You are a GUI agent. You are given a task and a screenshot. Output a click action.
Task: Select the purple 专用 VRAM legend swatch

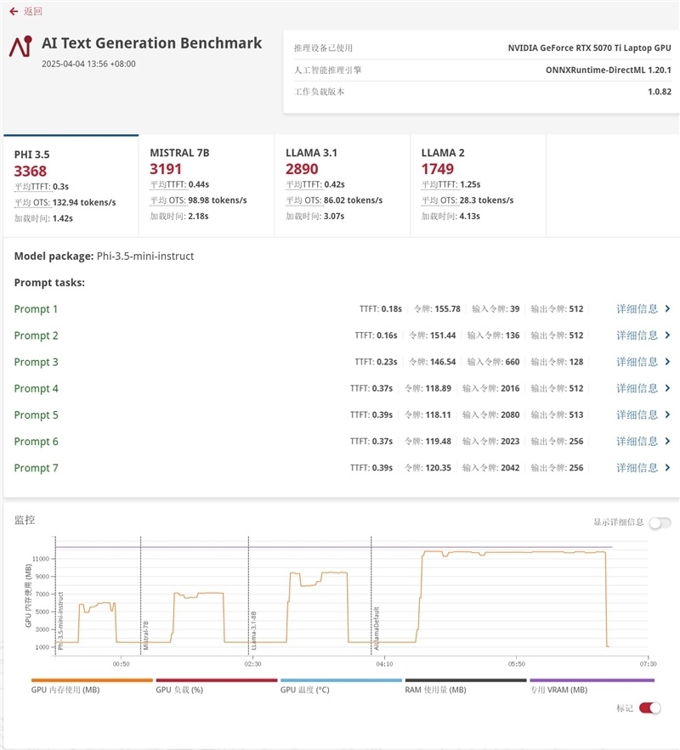coord(592,680)
